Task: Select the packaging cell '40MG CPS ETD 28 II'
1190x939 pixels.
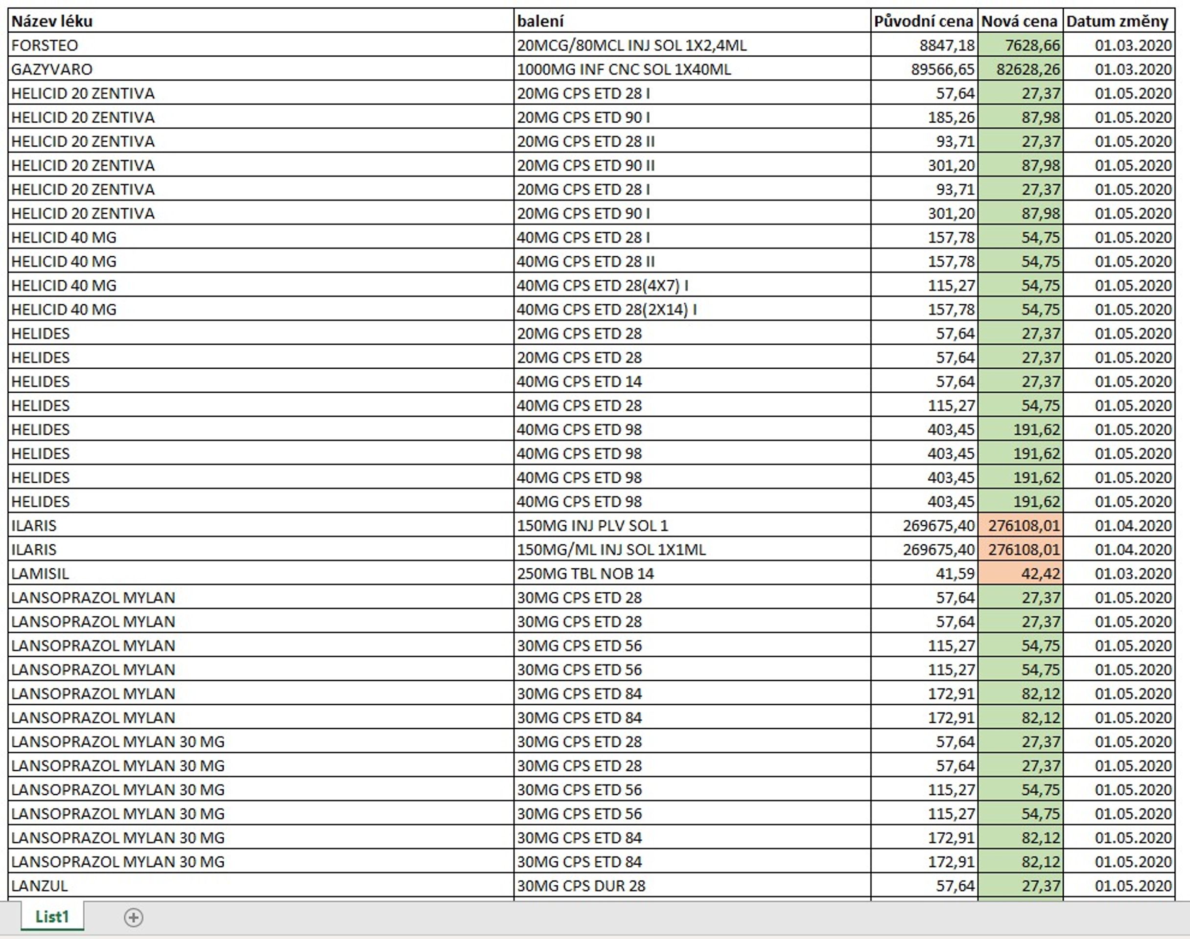Action: point(692,261)
